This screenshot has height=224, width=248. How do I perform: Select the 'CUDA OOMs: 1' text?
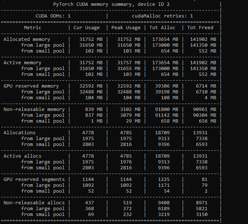tap(53, 16)
